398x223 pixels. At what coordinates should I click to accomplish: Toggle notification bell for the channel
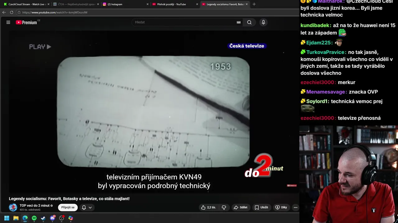[x=84, y=208]
